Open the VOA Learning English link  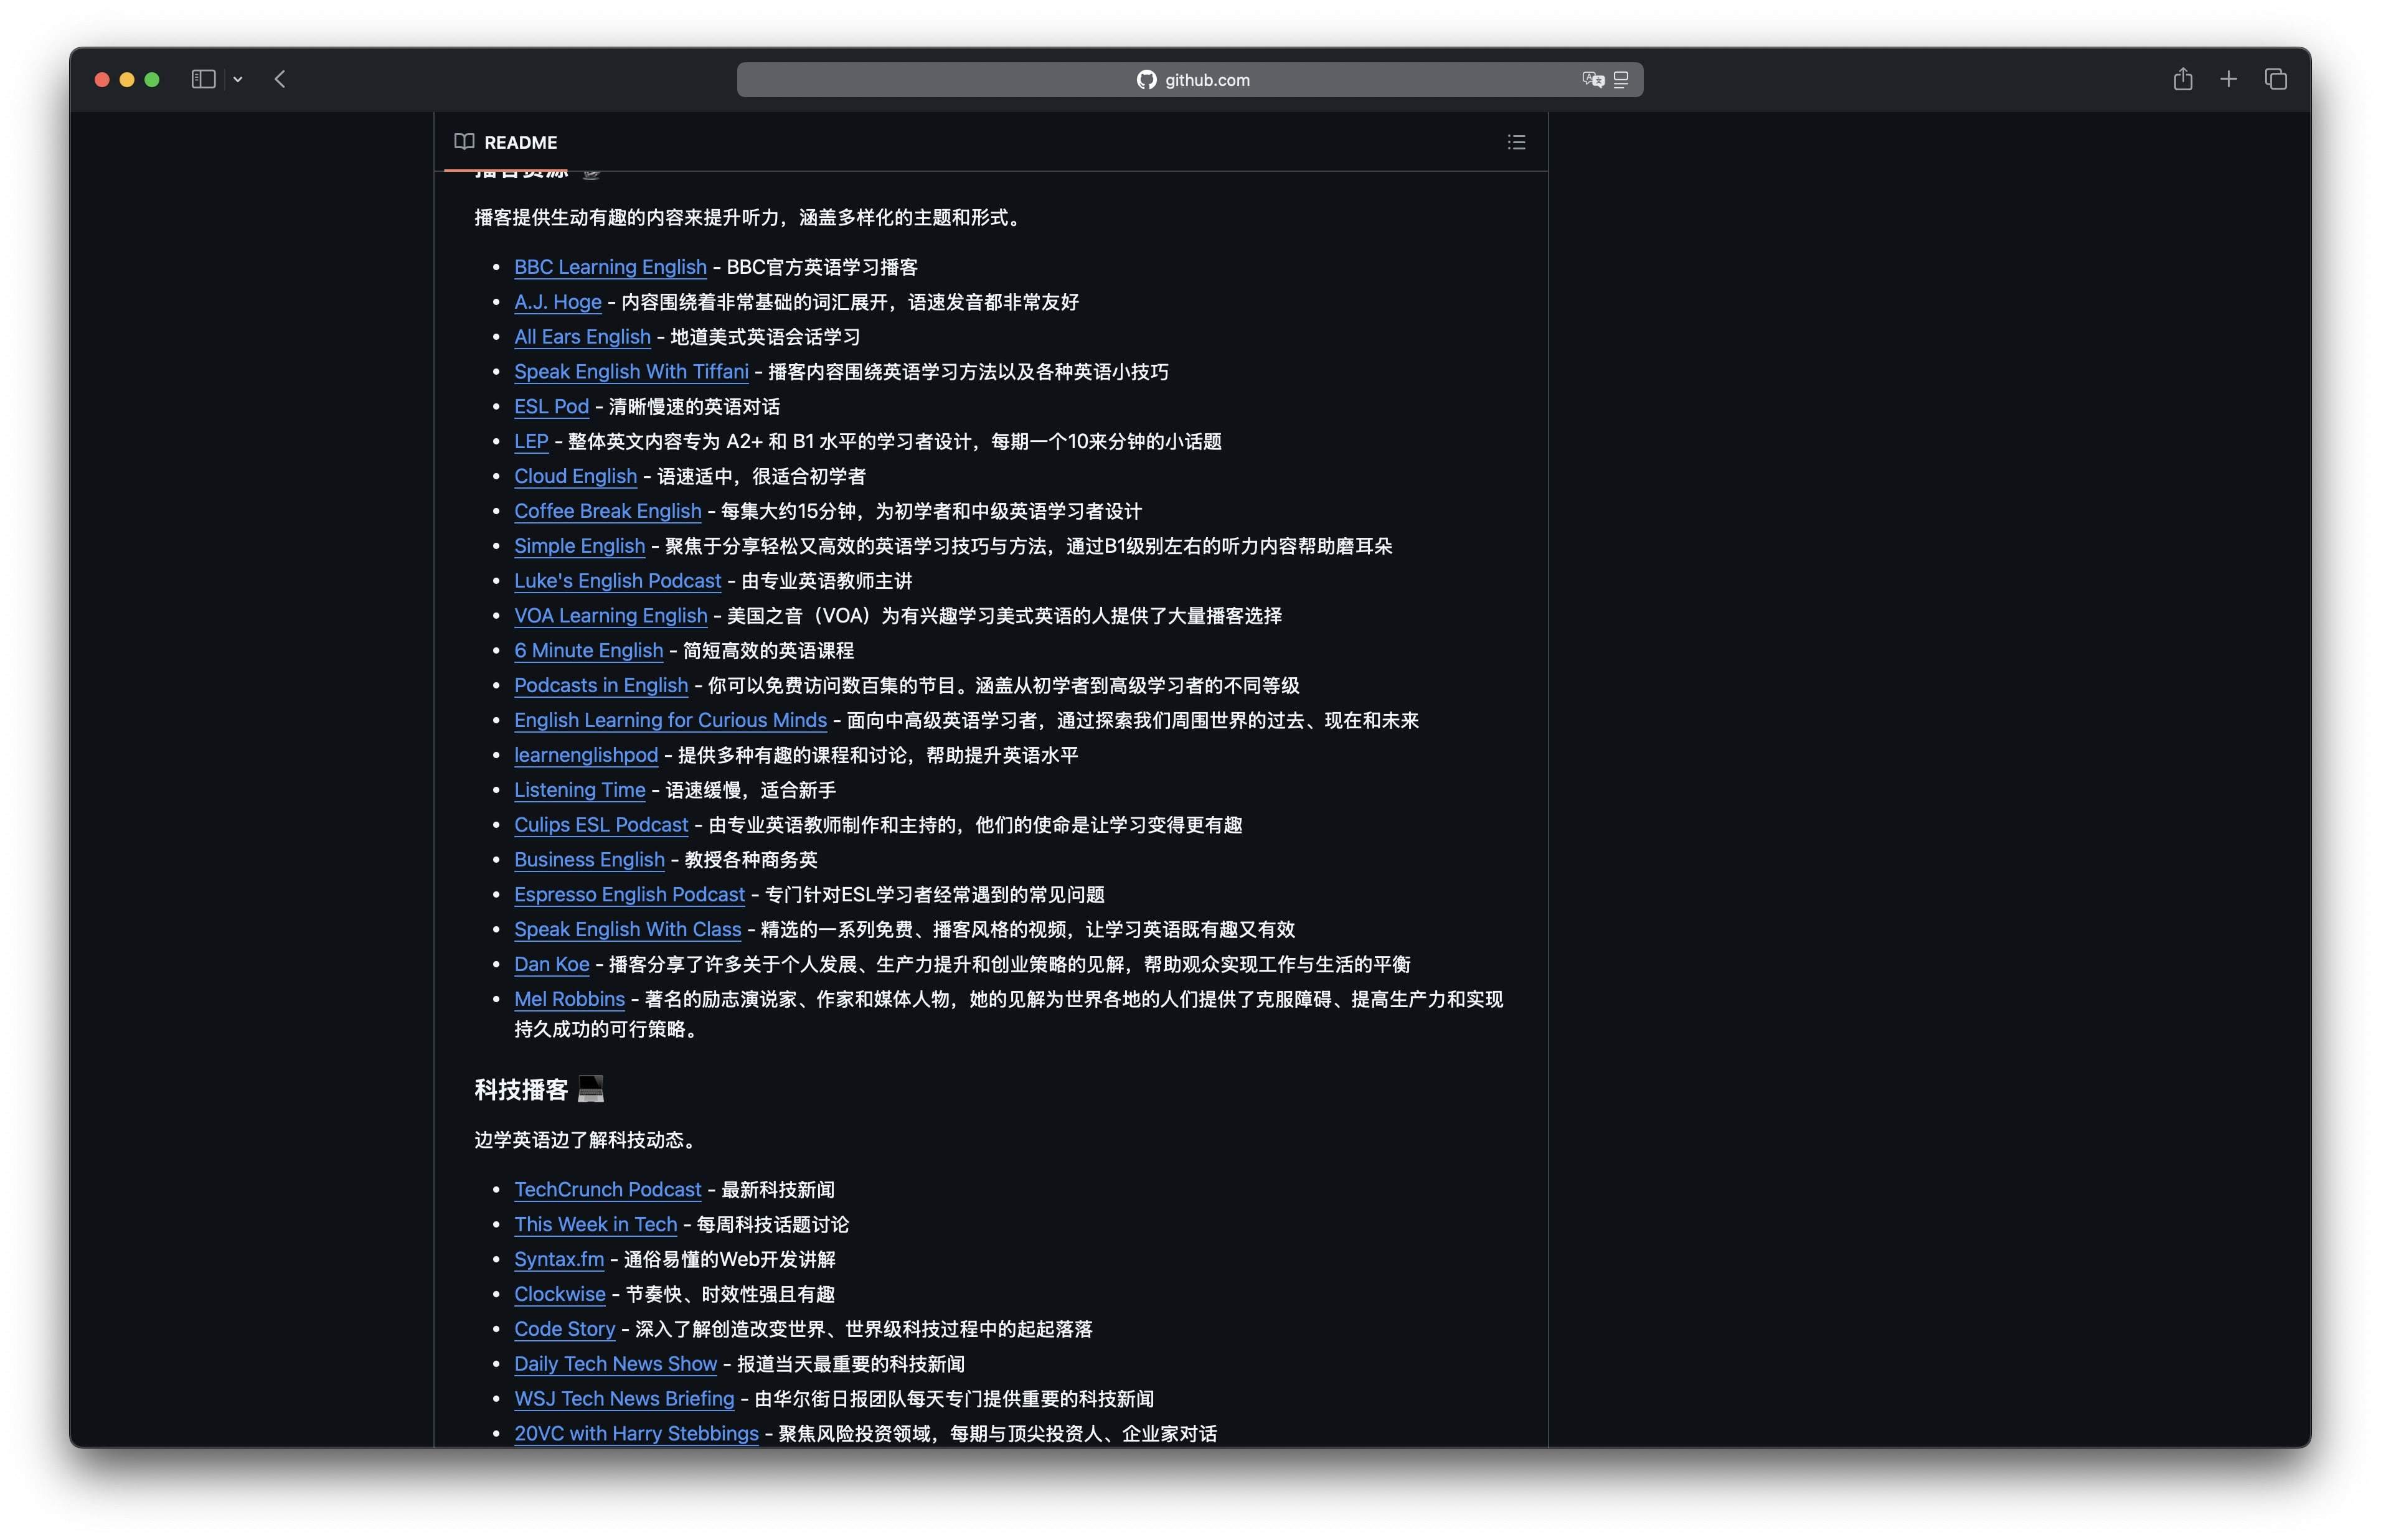pyautogui.click(x=610, y=616)
